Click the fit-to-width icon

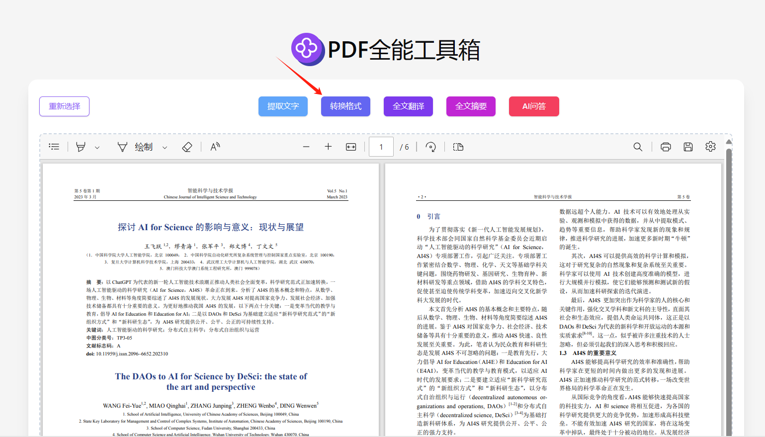[351, 147]
